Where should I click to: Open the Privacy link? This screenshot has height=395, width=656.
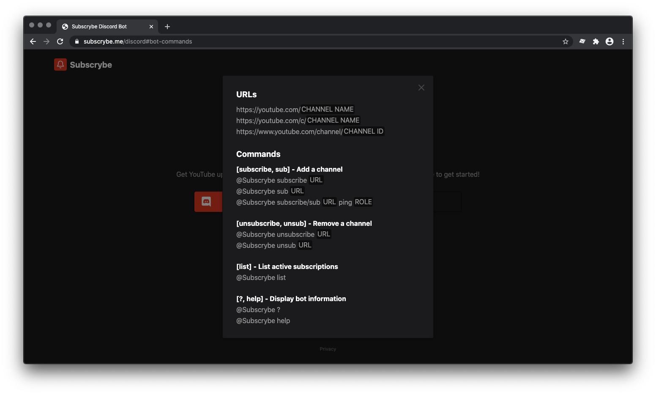click(328, 349)
